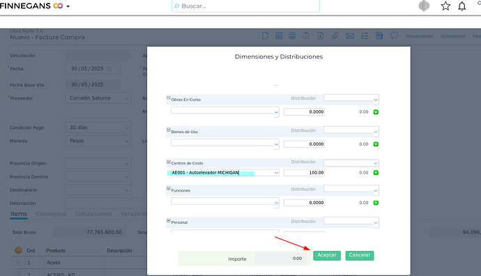Click the Vinculación field
The width and height of the screenshot is (481, 276).
point(98,56)
